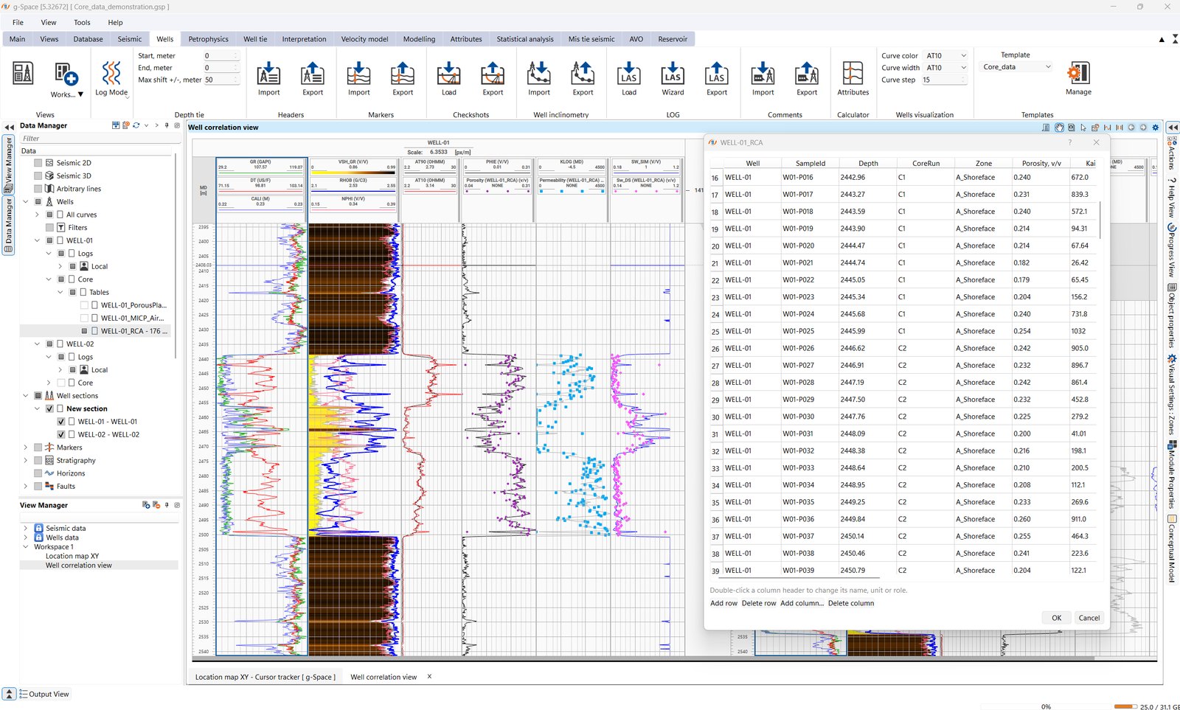Click OK in WELL-01_RCA dialog
The image size is (1180, 710).
click(x=1056, y=618)
